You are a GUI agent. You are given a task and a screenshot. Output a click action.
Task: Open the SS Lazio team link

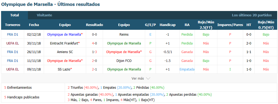[x=65, y=69]
